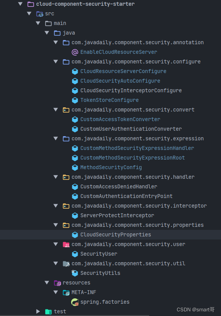Collapse the security.user package arrow

tap(56, 244)
